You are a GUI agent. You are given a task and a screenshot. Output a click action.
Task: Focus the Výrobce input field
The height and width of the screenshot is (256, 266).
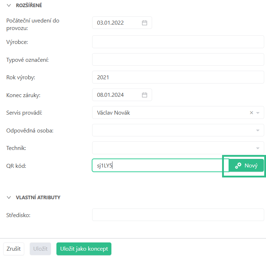[x=178, y=42]
